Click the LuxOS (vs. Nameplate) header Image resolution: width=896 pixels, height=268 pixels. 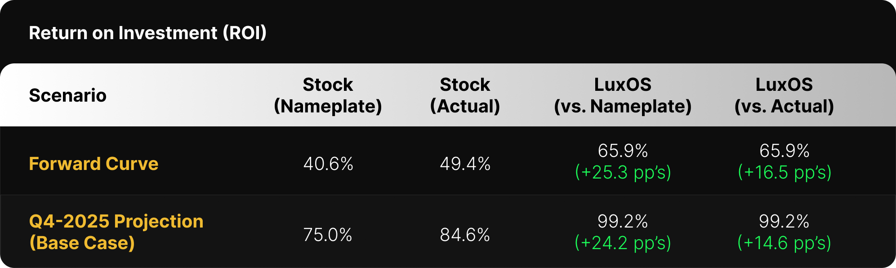623,95
